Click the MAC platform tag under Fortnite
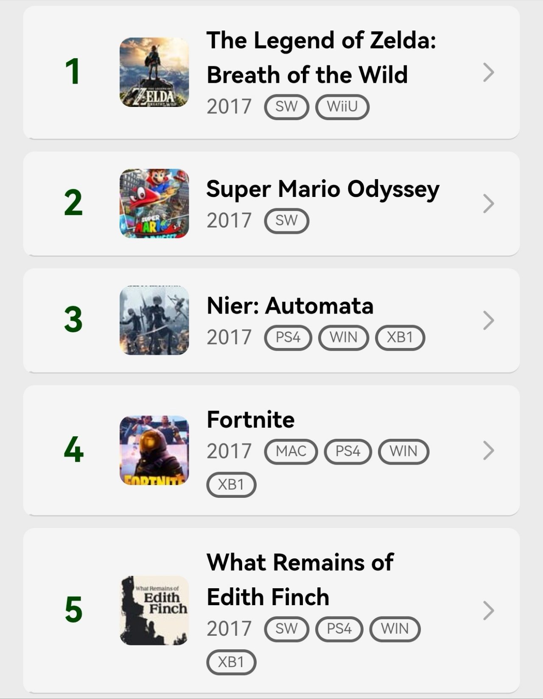This screenshot has height=699, width=543. pos(291,451)
